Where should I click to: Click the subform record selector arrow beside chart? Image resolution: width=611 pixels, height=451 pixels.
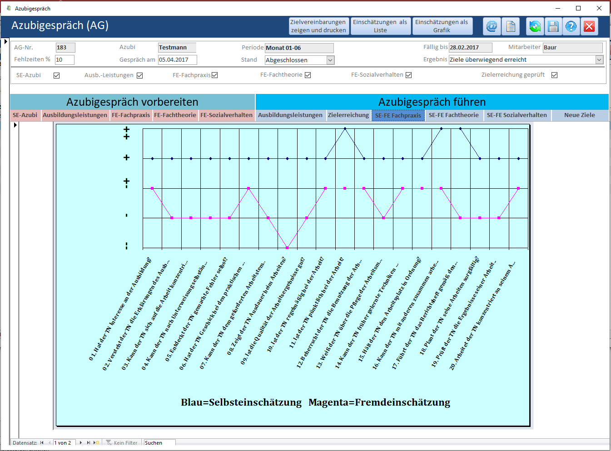(x=15, y=125)
